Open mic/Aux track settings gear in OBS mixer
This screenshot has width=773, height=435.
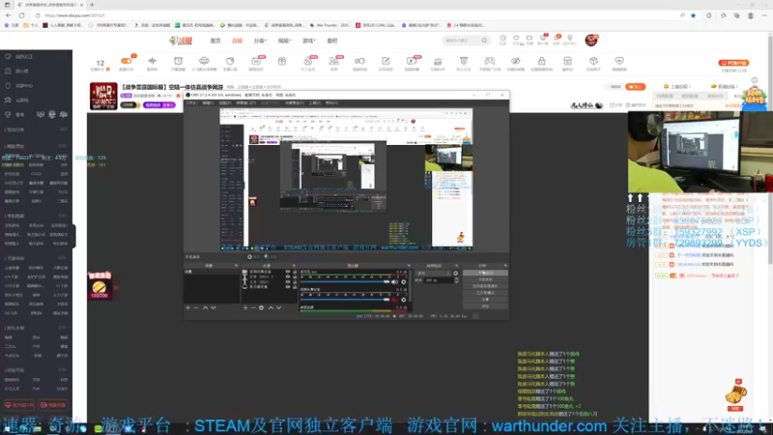pyautogui.click(x=403, y=282)
